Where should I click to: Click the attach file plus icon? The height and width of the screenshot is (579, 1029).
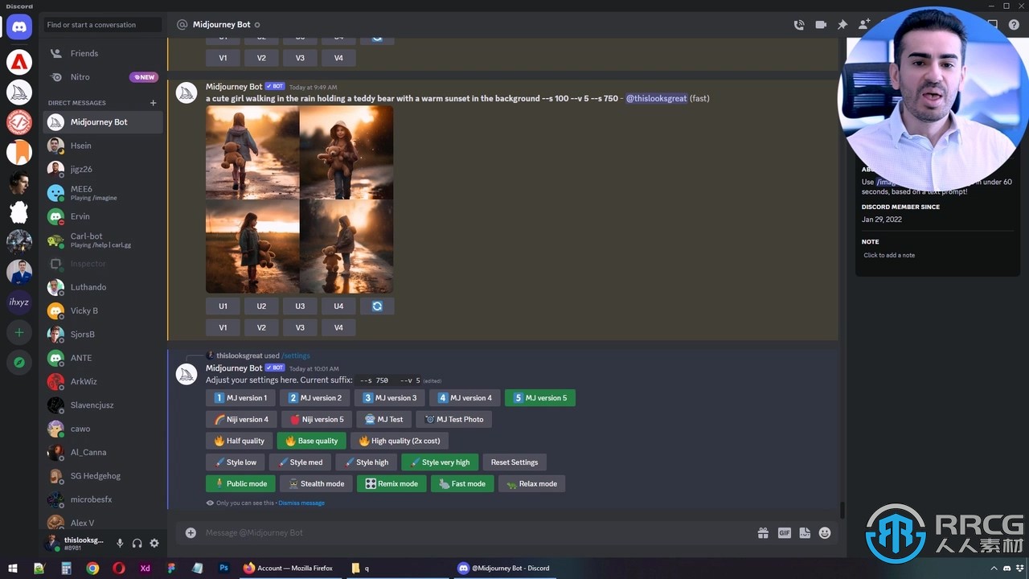point(191,532)
